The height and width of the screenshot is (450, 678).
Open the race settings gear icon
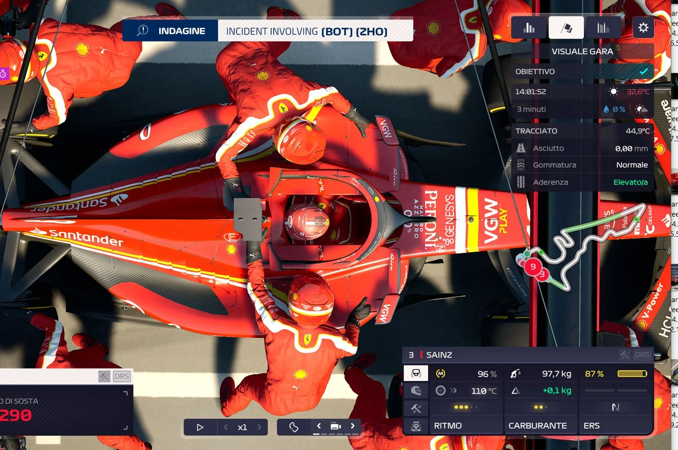coord(643,27)
